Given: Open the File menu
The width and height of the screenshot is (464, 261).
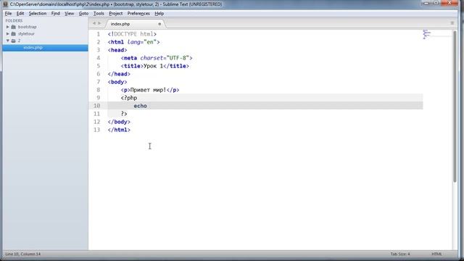Looking at the screenshot, I should [x=8, y=14].
